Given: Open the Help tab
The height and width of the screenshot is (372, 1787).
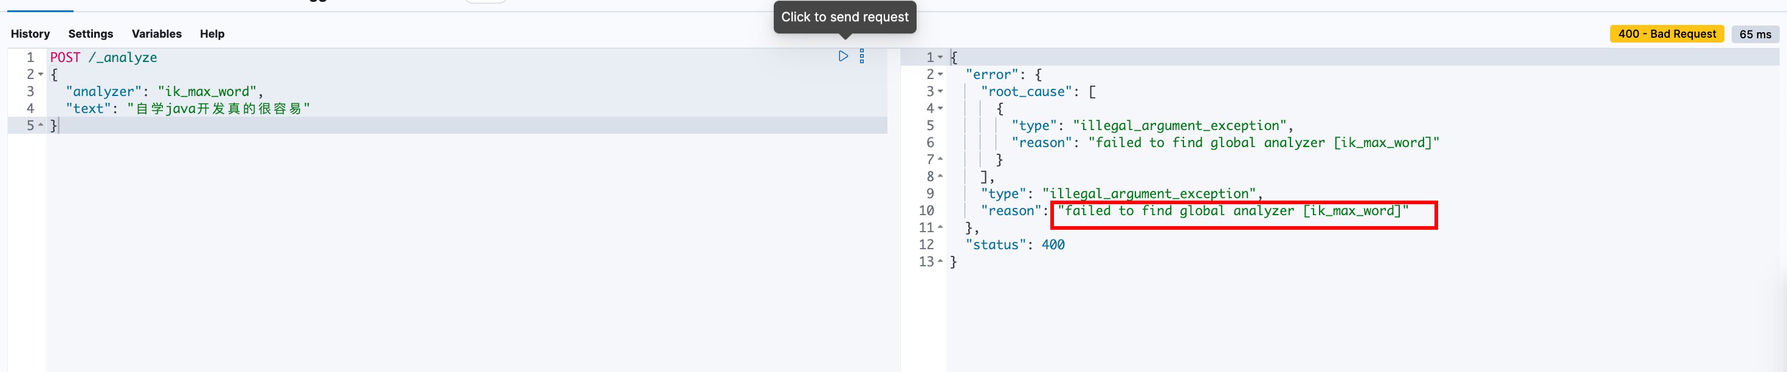Looking at the screenshot, I should coord(212,34).
